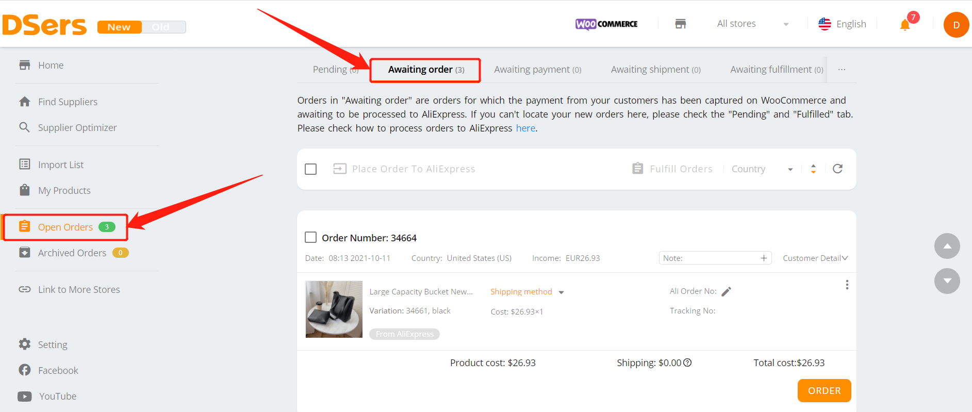Click the scroll-to-bottom round button
The image size is (972, 412).
pos(947,281)
